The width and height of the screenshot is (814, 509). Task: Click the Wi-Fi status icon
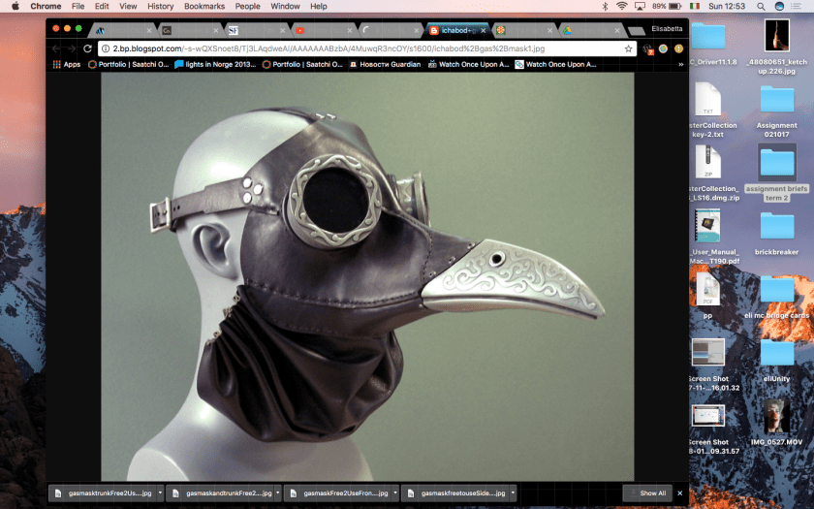tap(621, 6)
